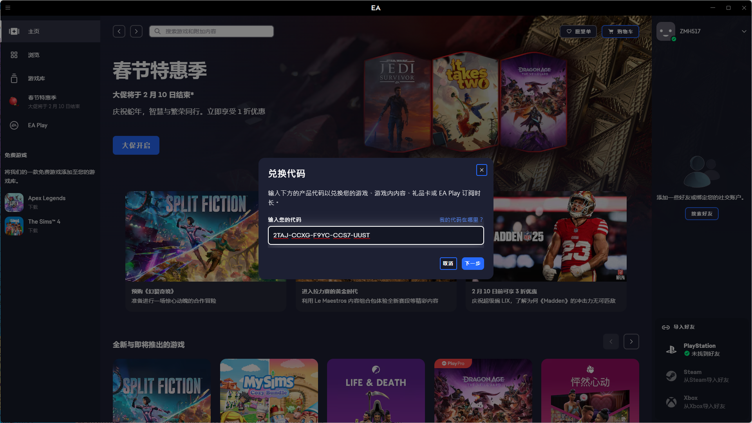Click 下一步 to continue

pyautogui.click(x=473, y=264)
